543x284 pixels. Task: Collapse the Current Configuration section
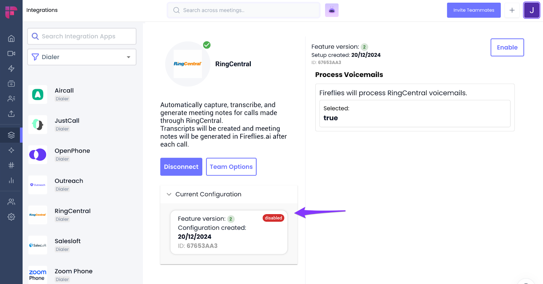tap(169, 194)
